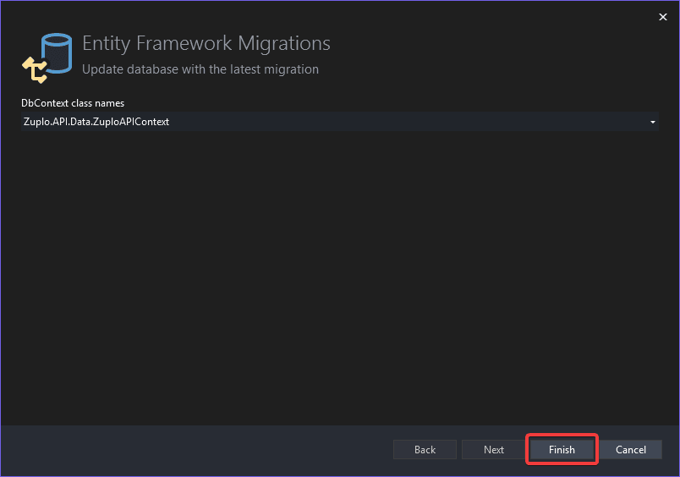Close the Entity Framework Migrations dialog

662,17
